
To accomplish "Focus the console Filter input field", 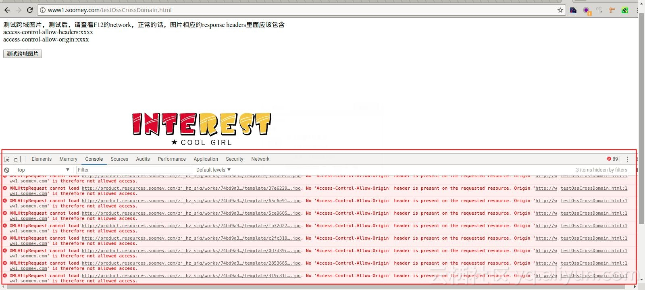I will pos(135,170).
